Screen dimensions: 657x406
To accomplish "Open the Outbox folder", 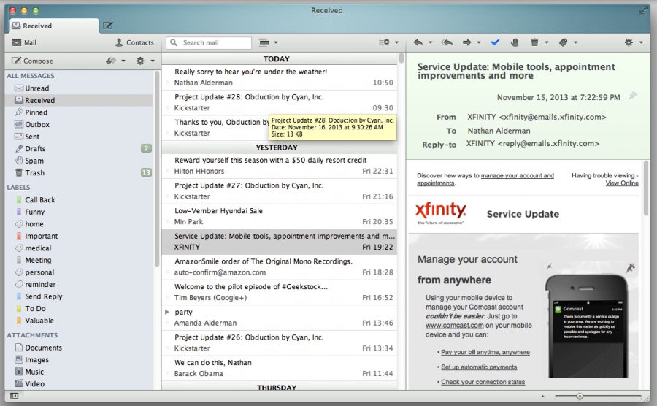I will [80, 124].
